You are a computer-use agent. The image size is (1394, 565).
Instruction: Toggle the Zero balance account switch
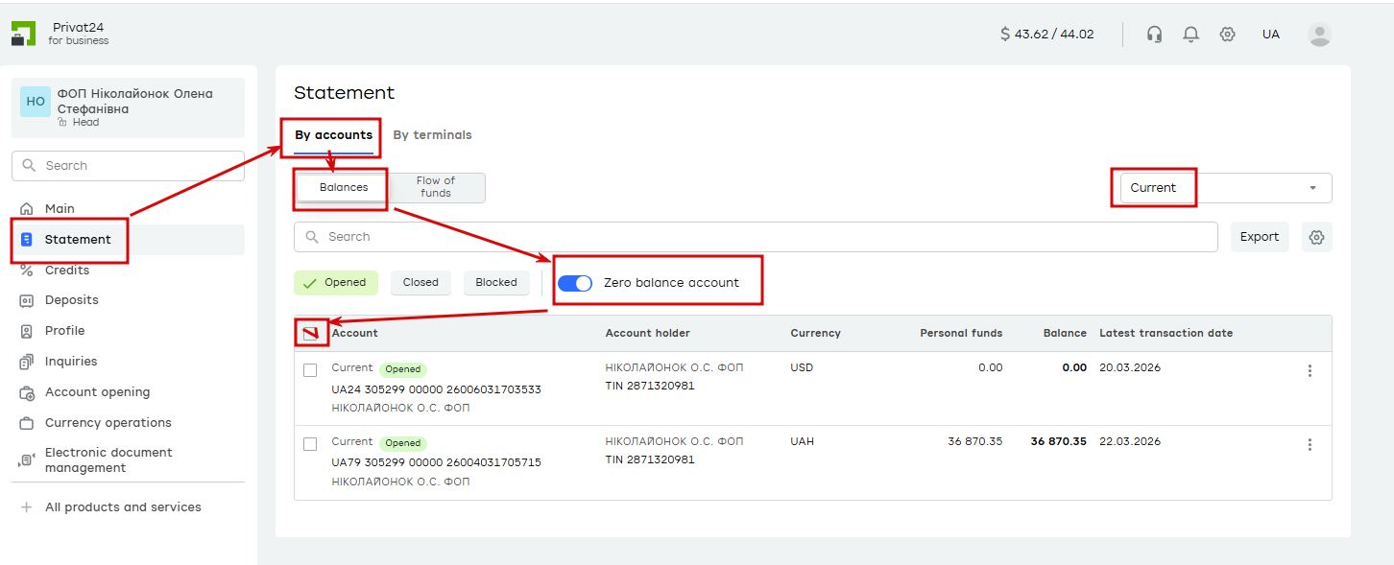[x=574, y=283]
